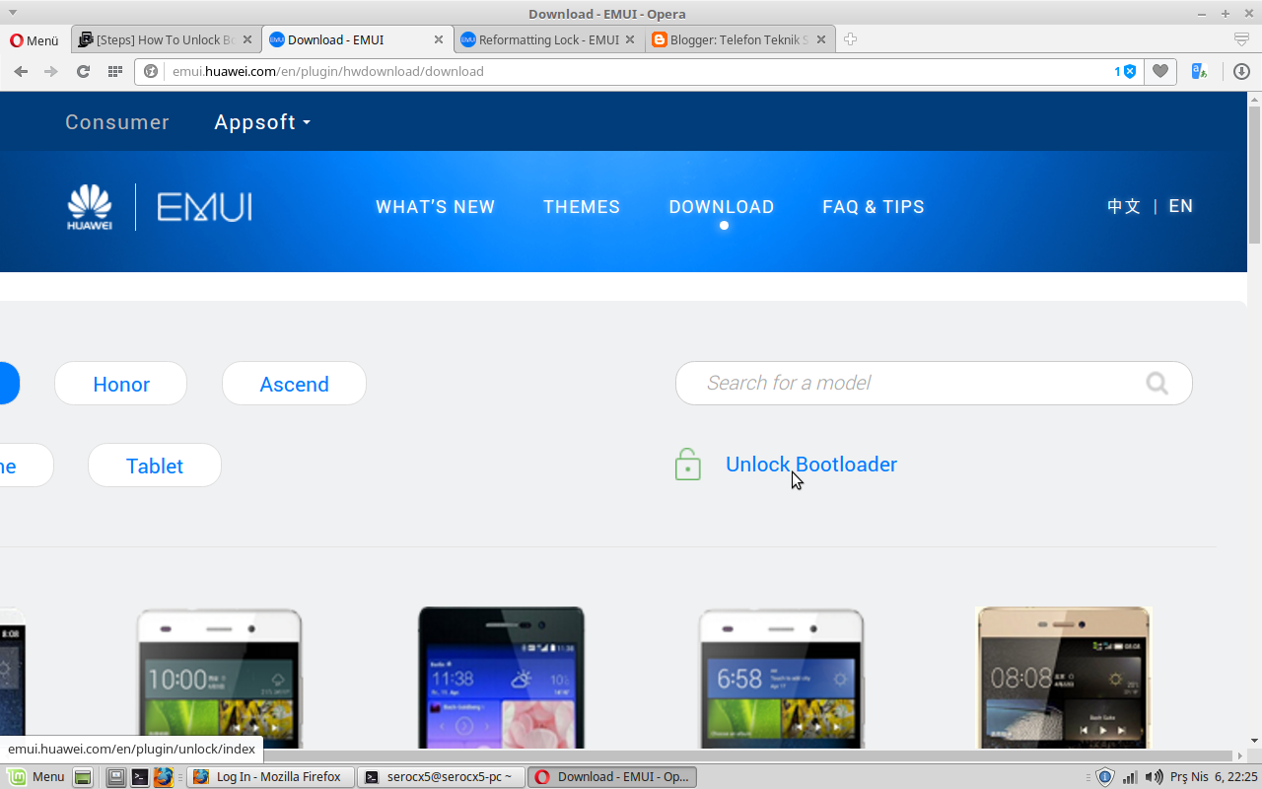Switch language to EN
Viewport: 1262px width, 789px height.
(1181, 206)
